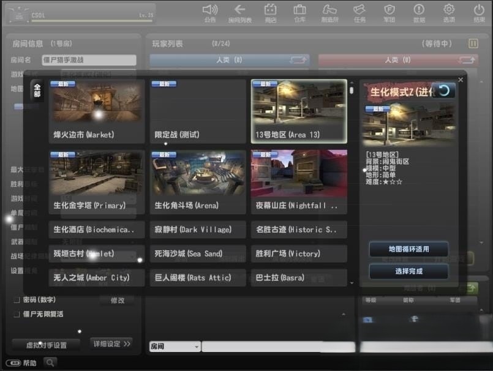Click the pause icon next to 等待中
493x371 pixels.
click(473, 43)
